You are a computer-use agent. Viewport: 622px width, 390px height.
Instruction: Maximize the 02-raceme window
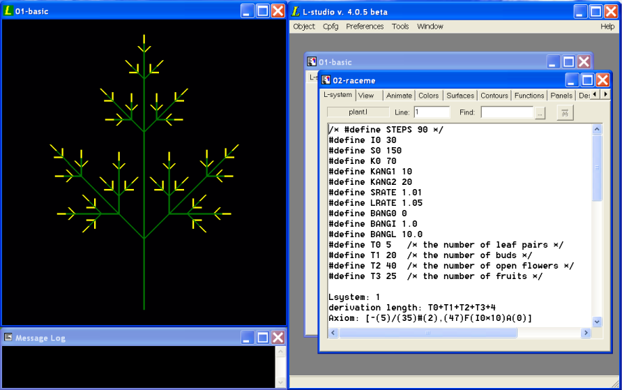tap(587, 80)
